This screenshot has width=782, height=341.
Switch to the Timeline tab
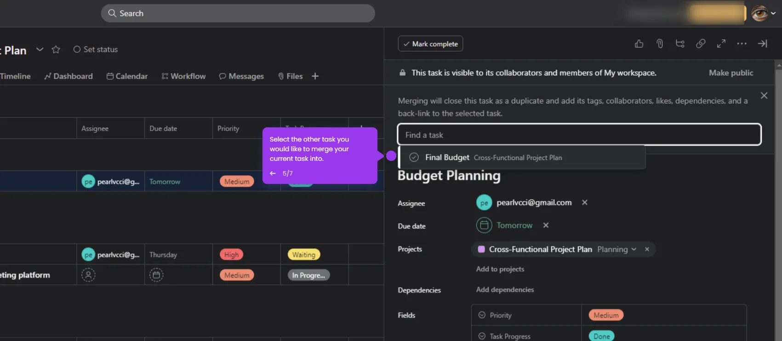pyautogui.click(x=15, y=76)
